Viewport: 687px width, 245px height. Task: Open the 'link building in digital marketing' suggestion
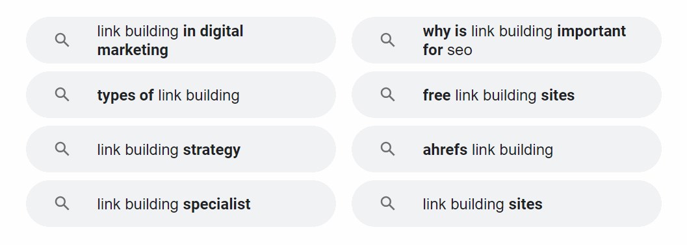[181, 40]
